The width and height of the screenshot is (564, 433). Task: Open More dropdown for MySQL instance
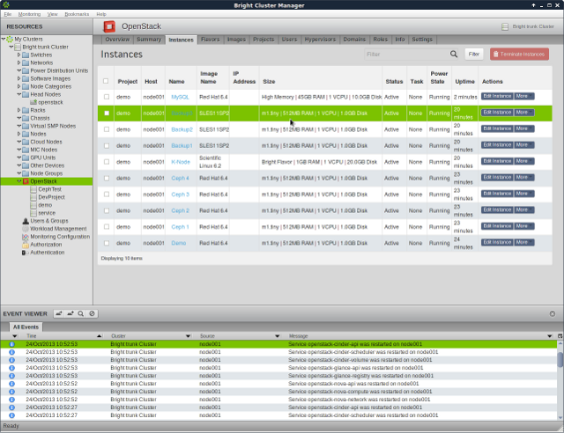523,96
